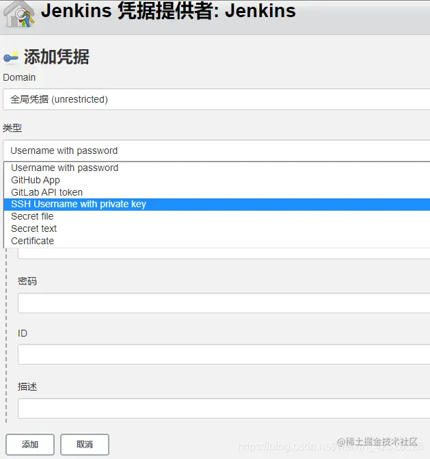
Task: Click the Domain label
Action: [x=19, y=77]
